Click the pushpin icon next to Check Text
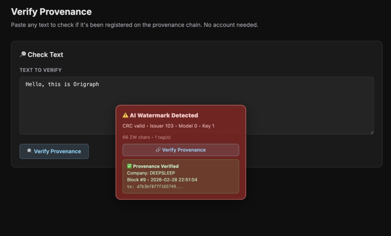The image size is (391, 236). (23, 54)
